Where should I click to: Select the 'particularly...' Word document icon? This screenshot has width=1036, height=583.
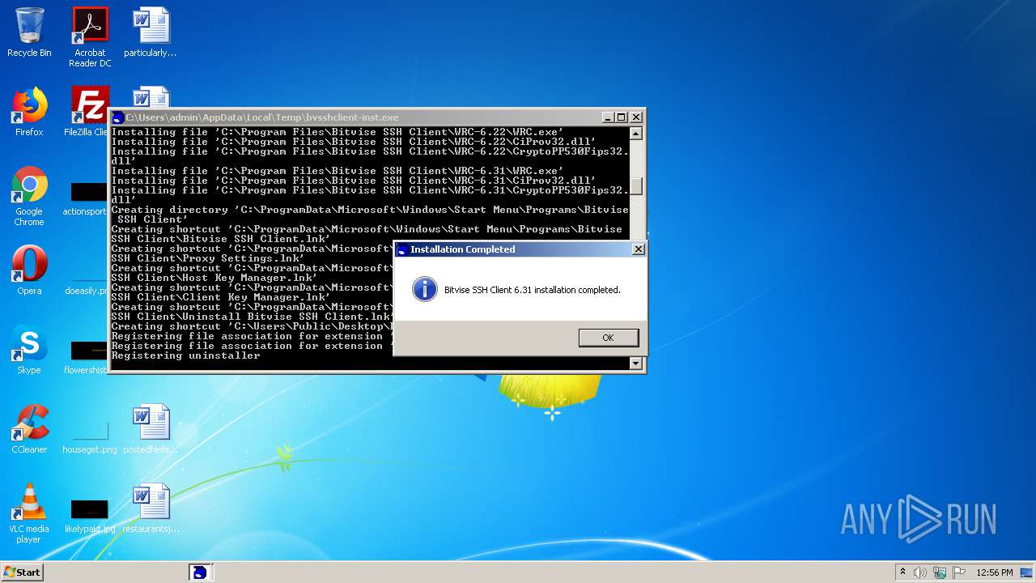point(151,32)
